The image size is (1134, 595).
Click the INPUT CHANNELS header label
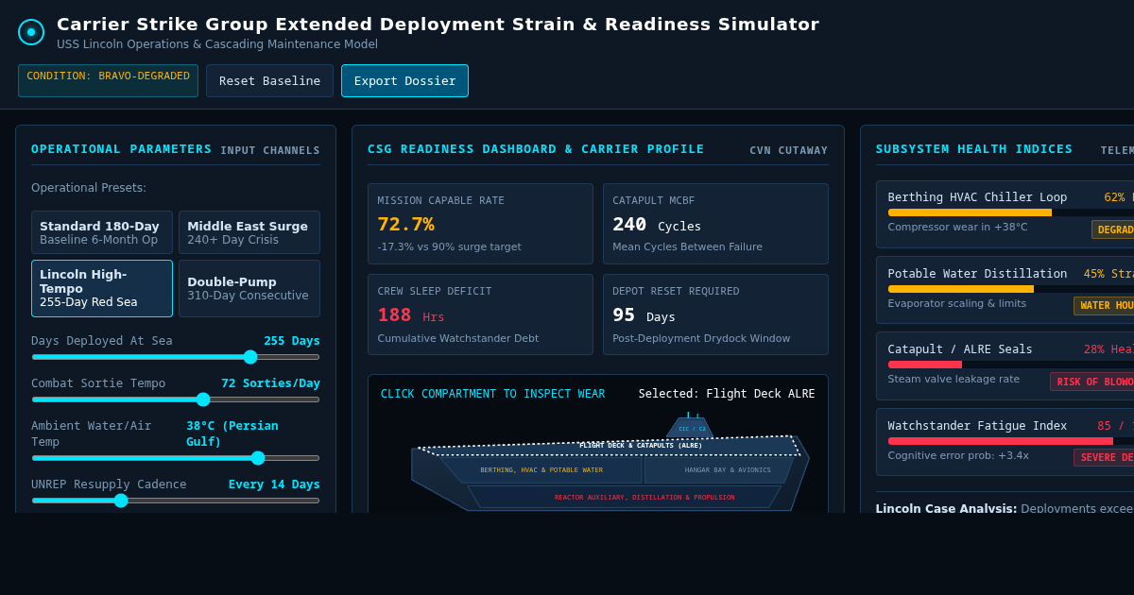click(x=270, y=150)
